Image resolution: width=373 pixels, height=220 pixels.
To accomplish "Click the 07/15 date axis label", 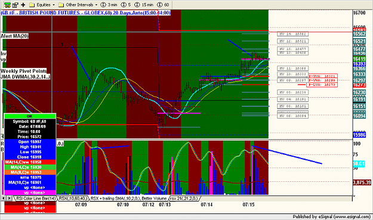I will tap(249, 204).
